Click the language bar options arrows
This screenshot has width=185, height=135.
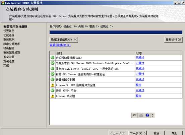(153, 115)
